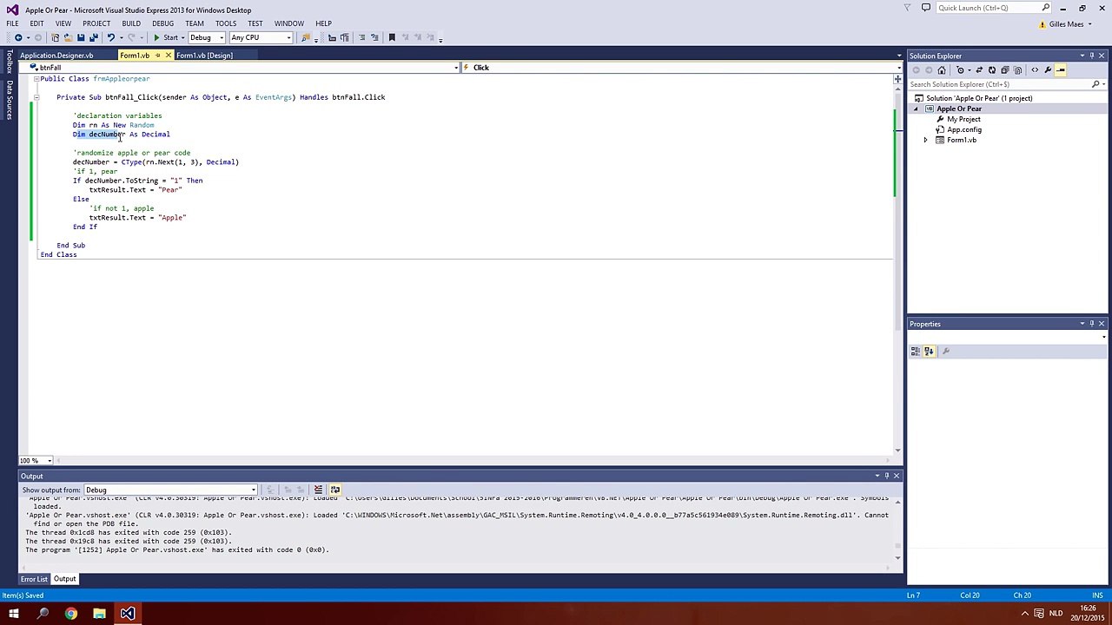Open the TOOLS menu
The width and height of the screenshot is (1112, 625).
[x=226, y=23]
